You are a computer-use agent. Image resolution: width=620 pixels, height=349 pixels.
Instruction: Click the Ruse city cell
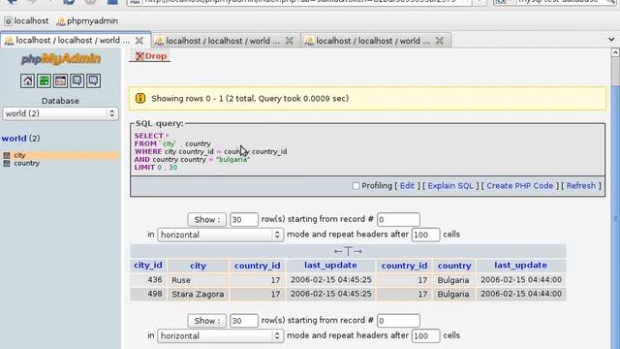tap(198, 280)
